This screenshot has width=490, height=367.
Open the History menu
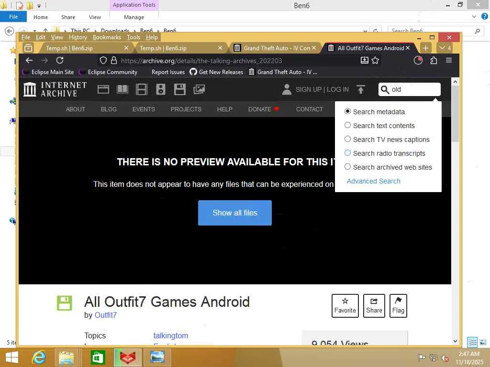click(78, 37)
